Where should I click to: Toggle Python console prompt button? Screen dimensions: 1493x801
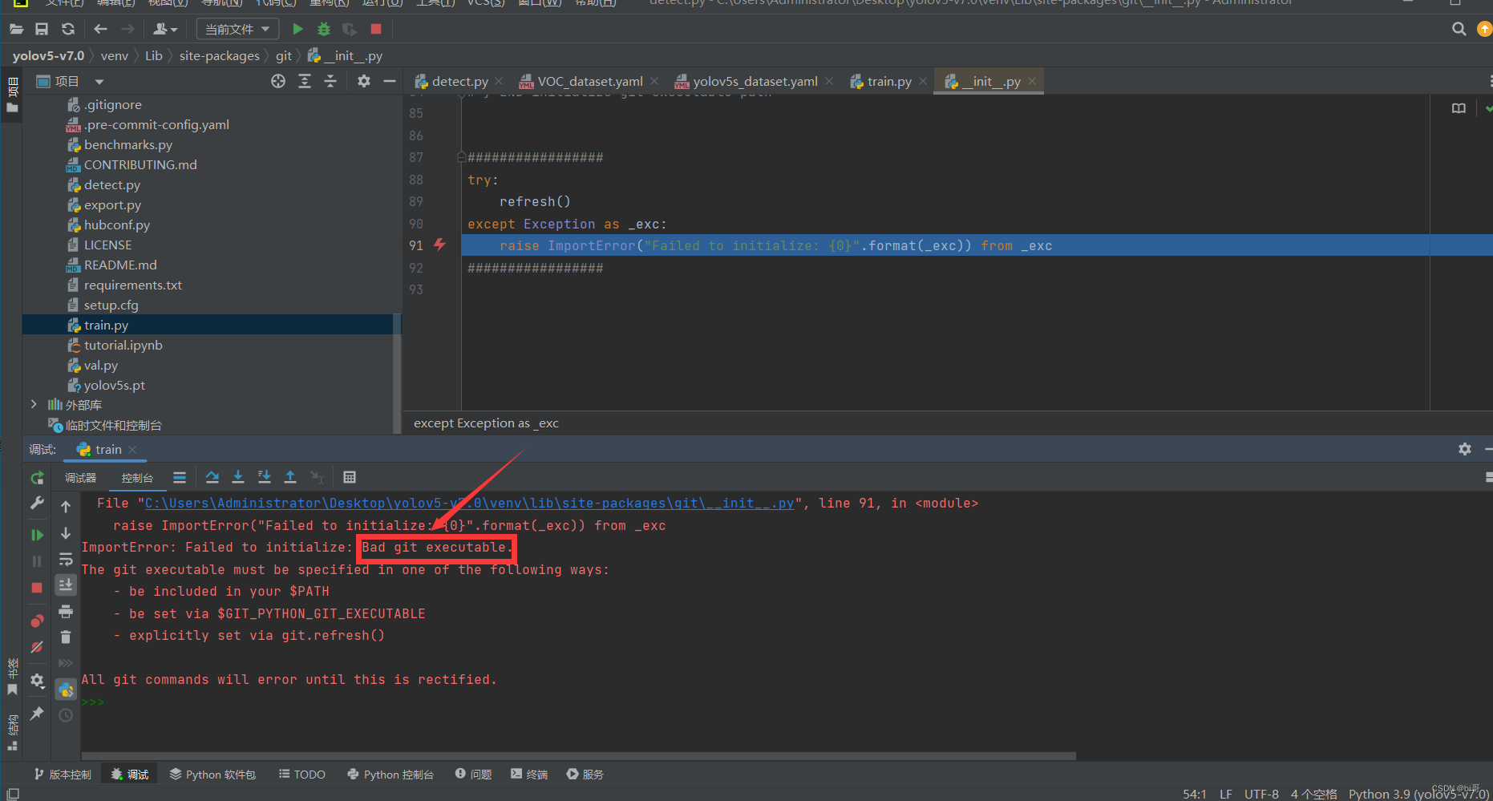[x=66, y=690]
